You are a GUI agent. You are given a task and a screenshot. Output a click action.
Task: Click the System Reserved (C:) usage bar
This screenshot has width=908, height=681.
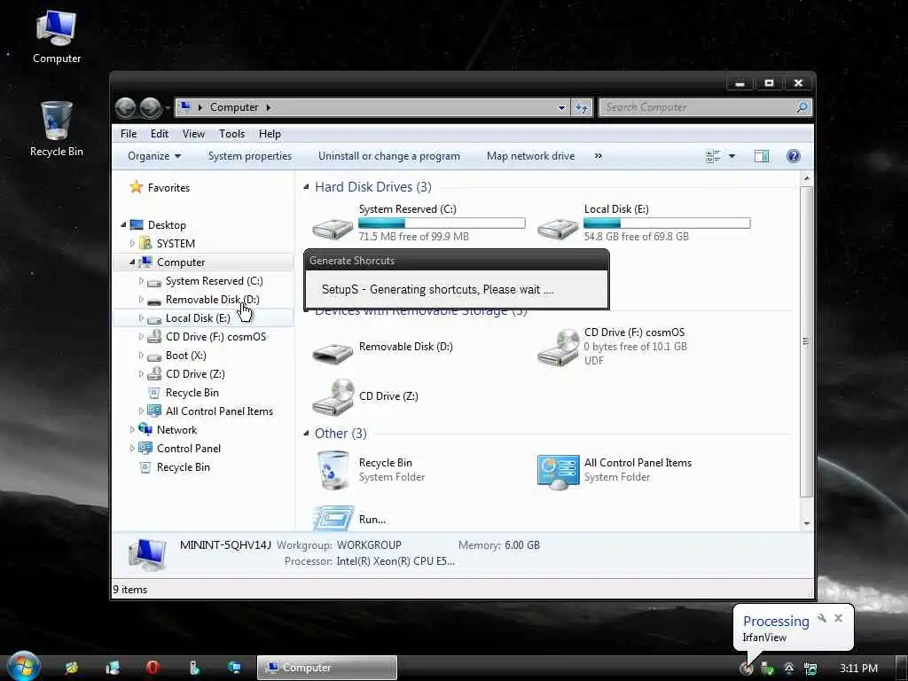coord(442,223)
